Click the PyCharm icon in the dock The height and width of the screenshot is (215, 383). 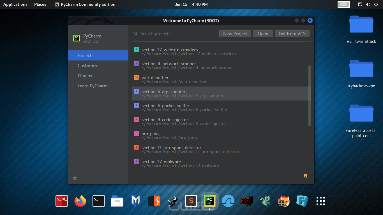coord(209,201)
